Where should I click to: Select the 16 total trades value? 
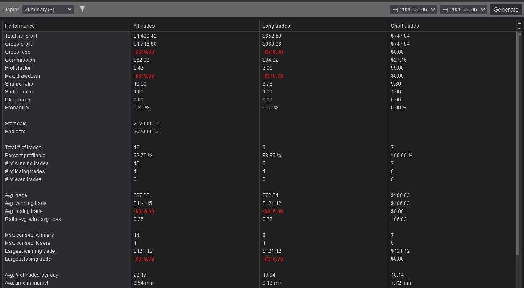click(x=136, y=148)
